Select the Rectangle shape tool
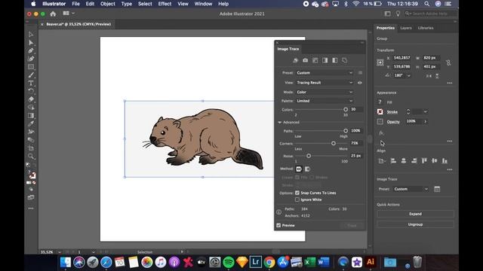The width and height of the screenshot is (483, 271). 31,67
